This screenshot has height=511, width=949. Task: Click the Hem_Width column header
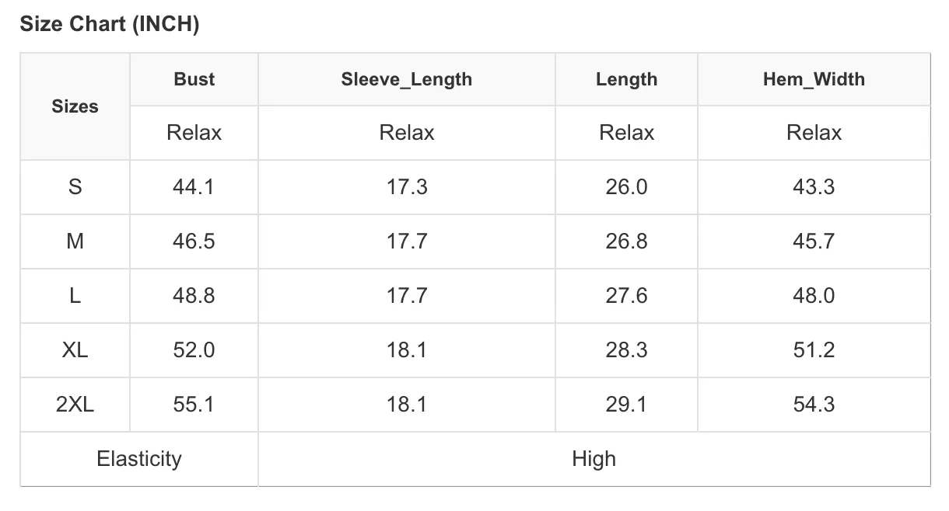click(814, 79)
